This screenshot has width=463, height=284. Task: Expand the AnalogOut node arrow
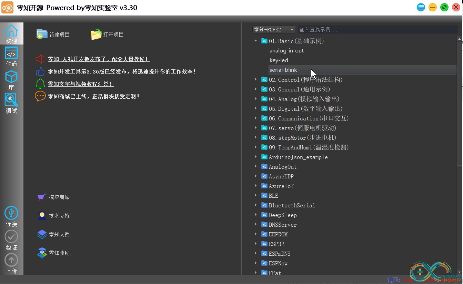pos(255,166)
